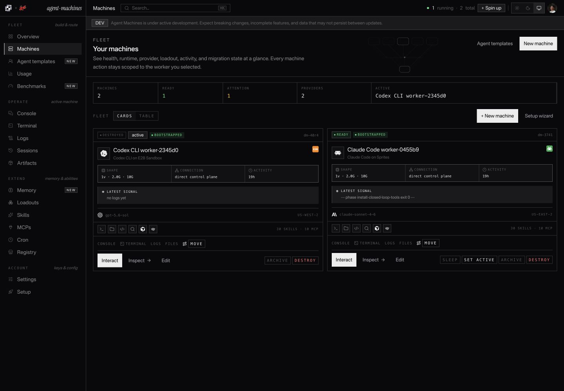Open Benchmarks in sidebar
This screenshot has width=564, height=391.
[x=43, y=86]
